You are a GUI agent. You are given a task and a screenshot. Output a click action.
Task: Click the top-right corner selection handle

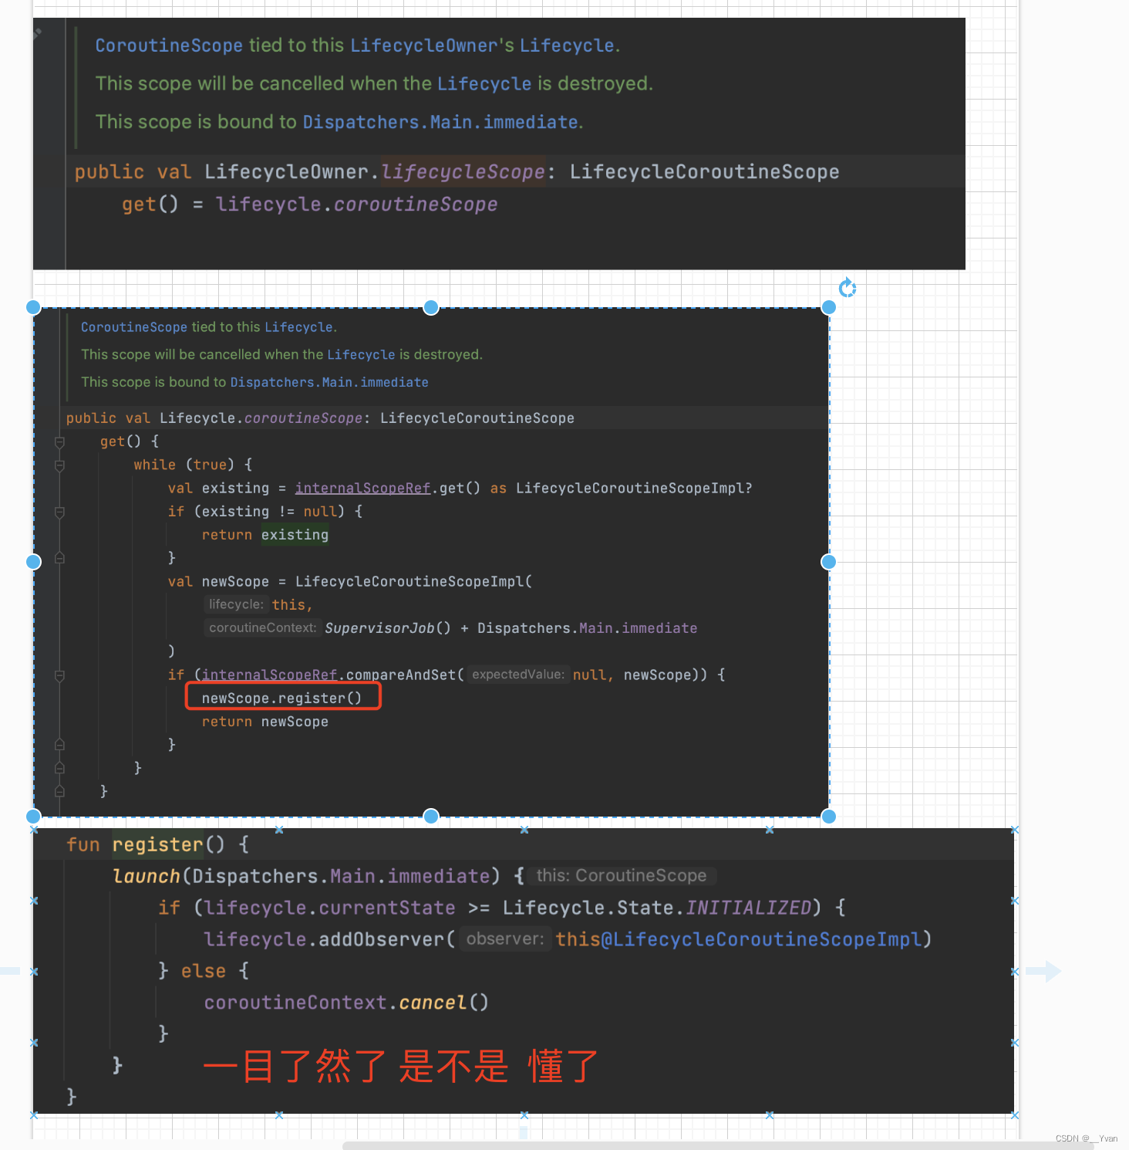(x=829, y=307)
